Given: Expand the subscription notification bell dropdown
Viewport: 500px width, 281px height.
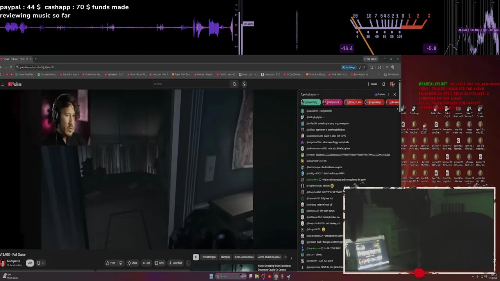Looking at the screenshot, I should 40,263.
